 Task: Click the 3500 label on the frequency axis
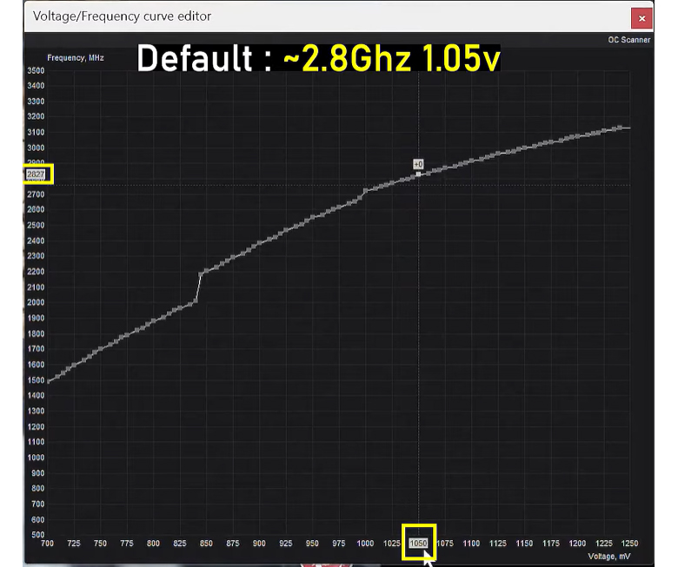[36, 70]
